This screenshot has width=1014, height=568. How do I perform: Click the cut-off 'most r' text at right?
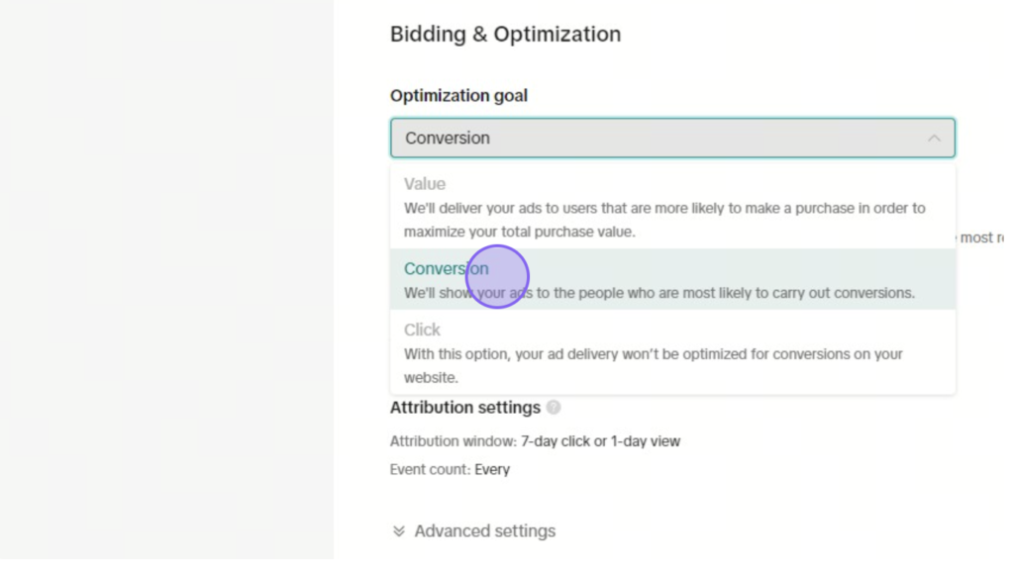click(x=981, y=237)
